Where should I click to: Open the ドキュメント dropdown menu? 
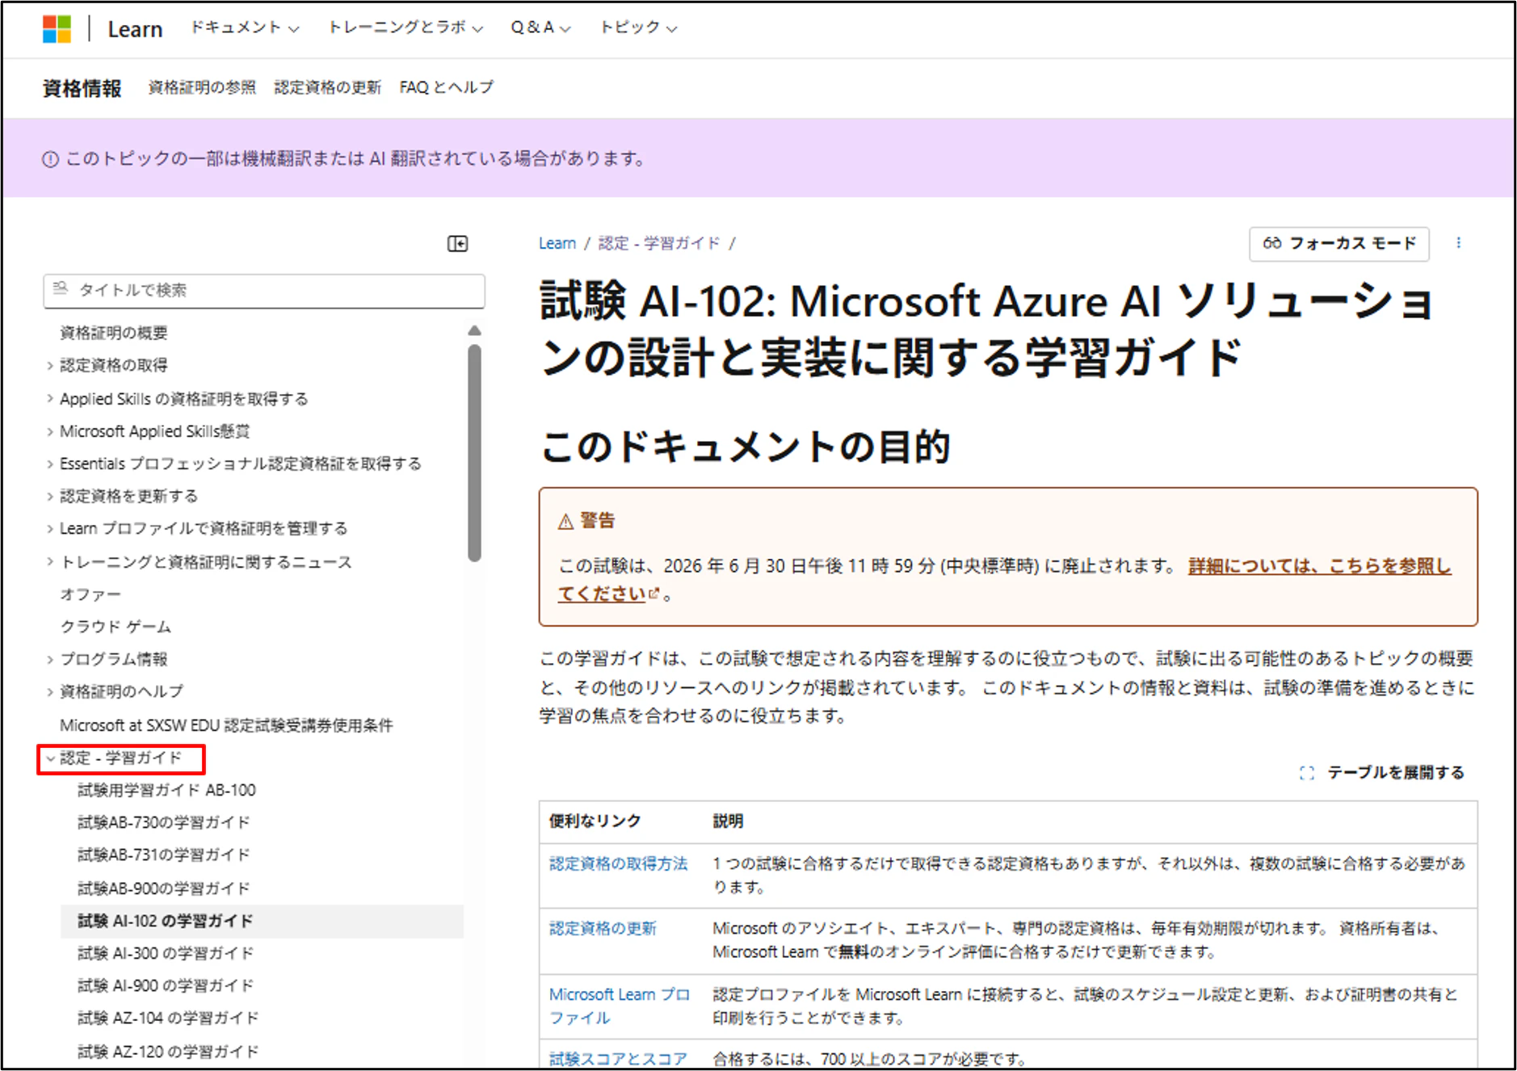[x=245, y=28]
